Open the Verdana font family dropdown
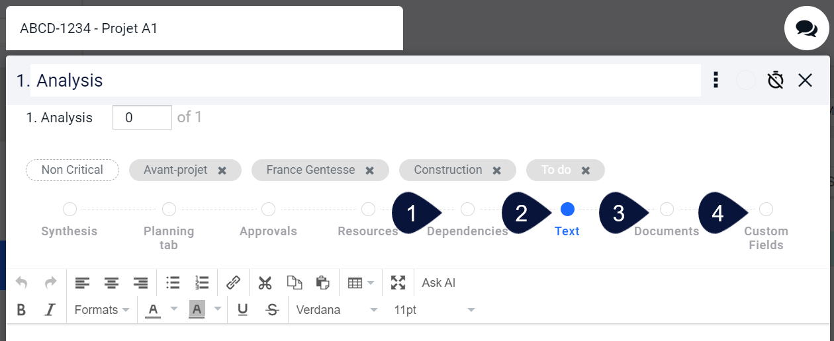The height and width of the screenshot is (341, 834). (337, 310)
